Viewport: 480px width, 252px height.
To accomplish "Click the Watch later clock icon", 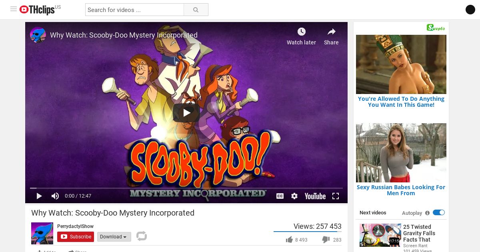I will [x=302, y=32].
